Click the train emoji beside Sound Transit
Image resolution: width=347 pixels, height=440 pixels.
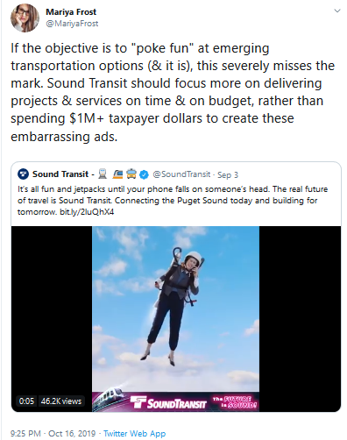click(x=103, y=174)
